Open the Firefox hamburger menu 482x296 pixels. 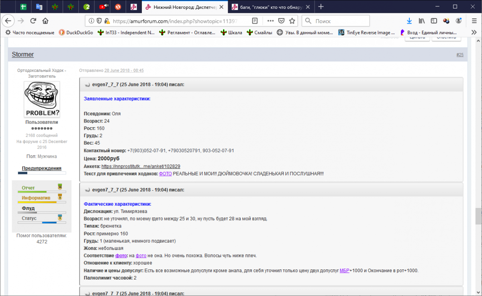click(x=474, y=21)
